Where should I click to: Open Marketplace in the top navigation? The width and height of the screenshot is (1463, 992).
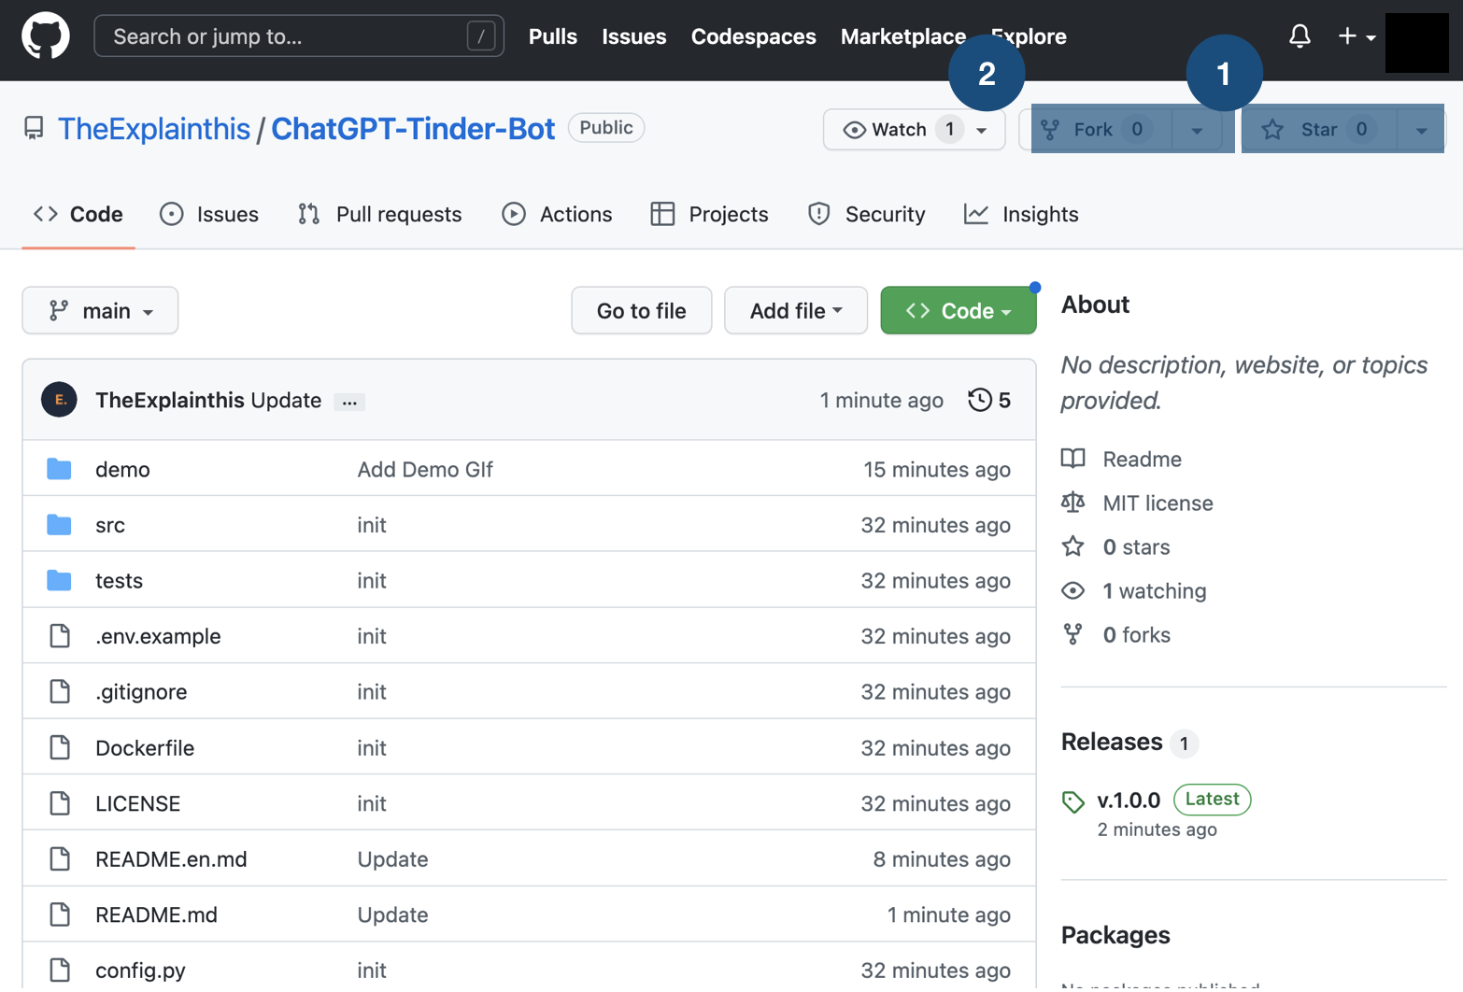pos(902,36)
